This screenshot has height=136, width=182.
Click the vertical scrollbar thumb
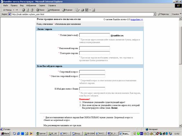(x=180, y=45)
